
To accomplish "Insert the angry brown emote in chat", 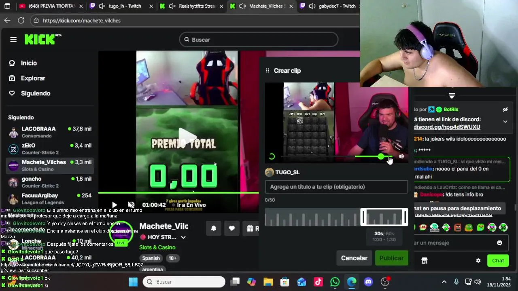I will point(457,227).
